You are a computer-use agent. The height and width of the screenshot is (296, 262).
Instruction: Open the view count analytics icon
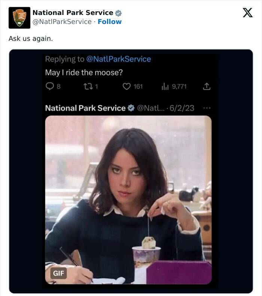point(165,87)
